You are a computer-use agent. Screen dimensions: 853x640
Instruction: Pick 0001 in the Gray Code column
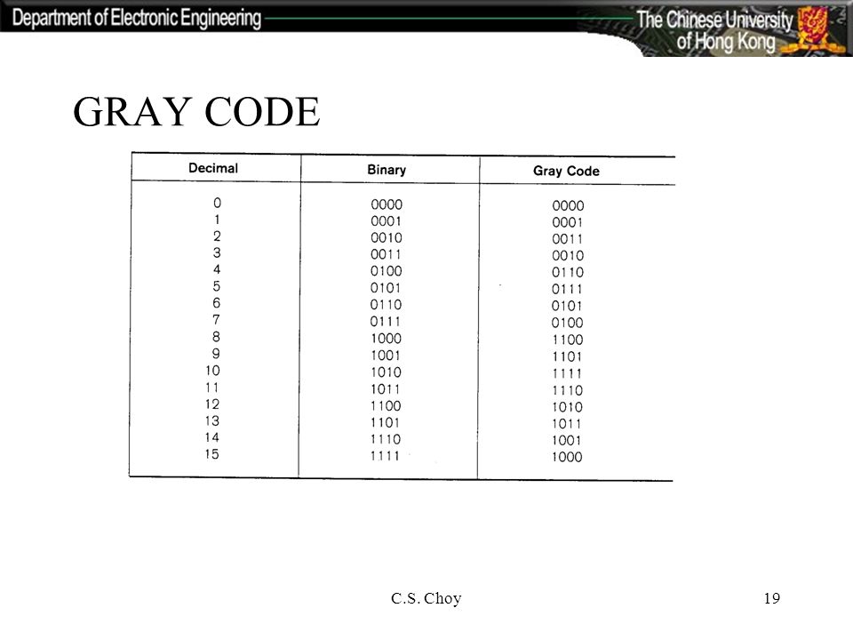coord(568,222)
